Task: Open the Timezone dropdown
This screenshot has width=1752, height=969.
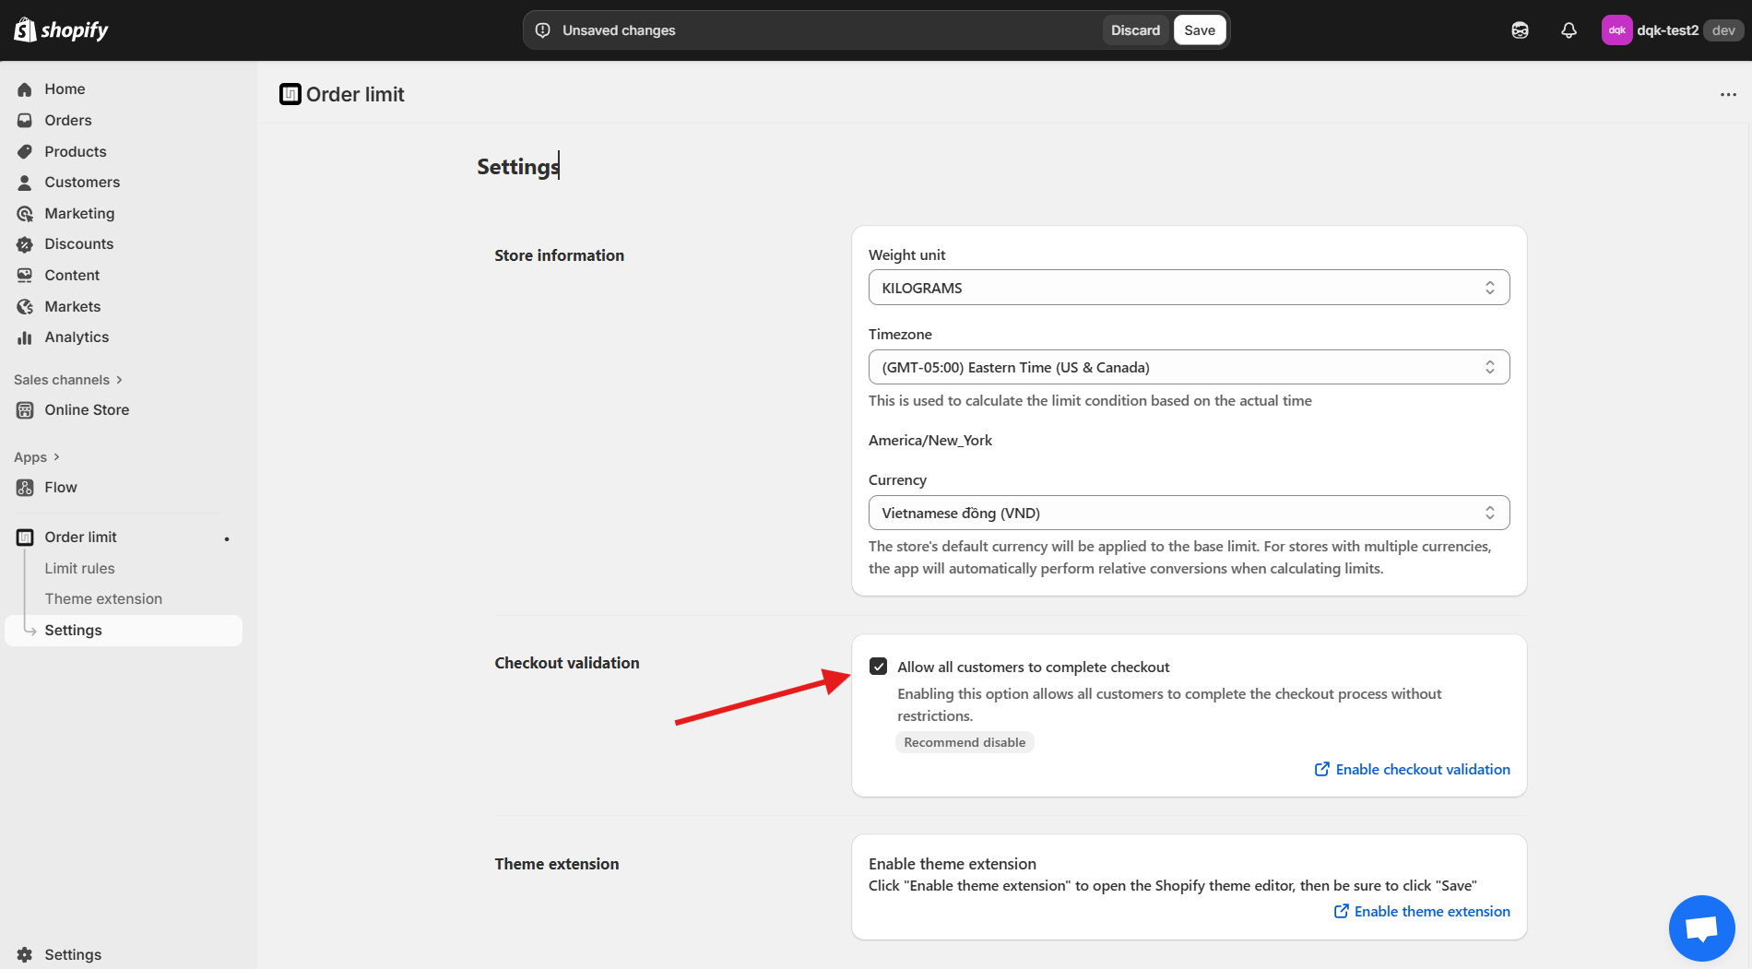Action: click(1188, 367)
